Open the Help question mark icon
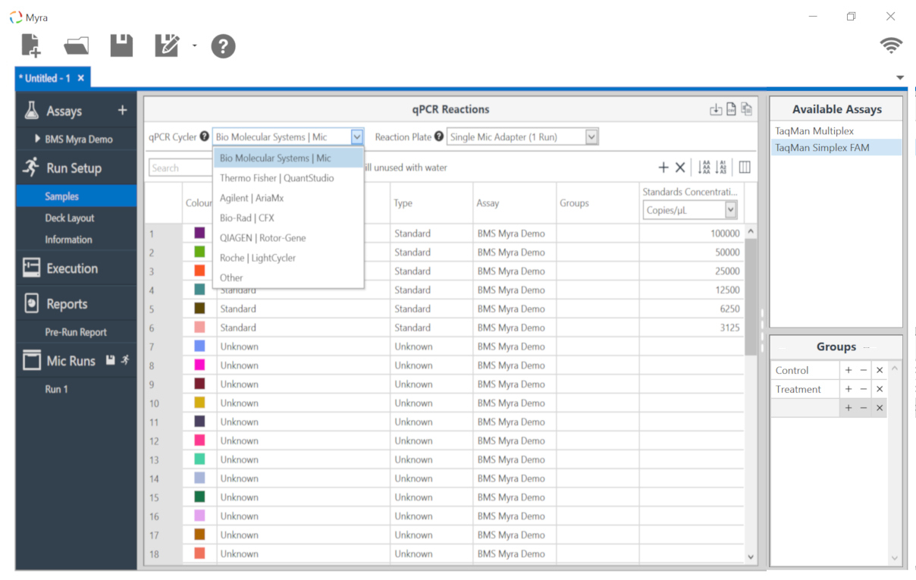The width and height of the screenshot is (916, 580). pyautogui.click(x=223, y=46)
